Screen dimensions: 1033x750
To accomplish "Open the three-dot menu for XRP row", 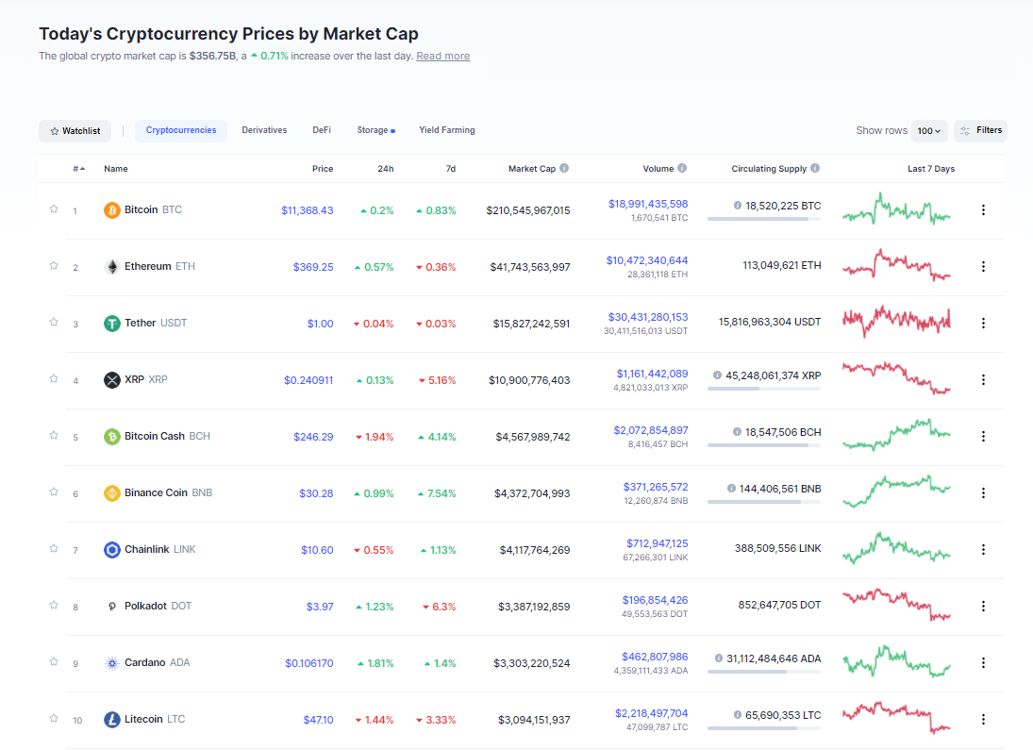I will (x=983, y=379).
